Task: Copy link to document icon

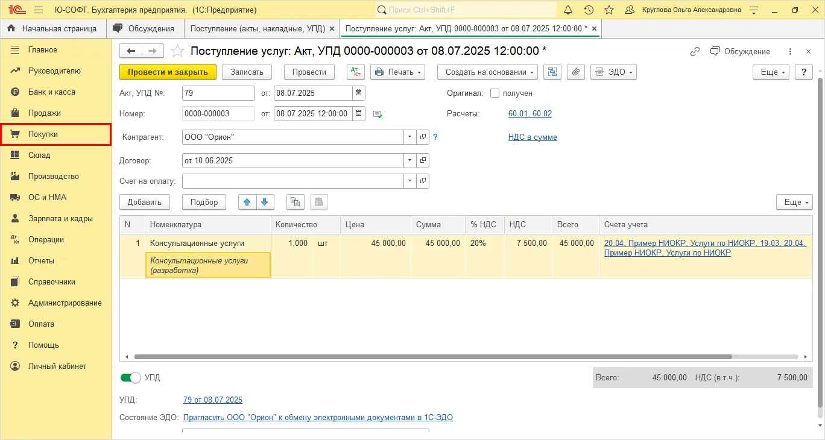Action: [695, 51]
